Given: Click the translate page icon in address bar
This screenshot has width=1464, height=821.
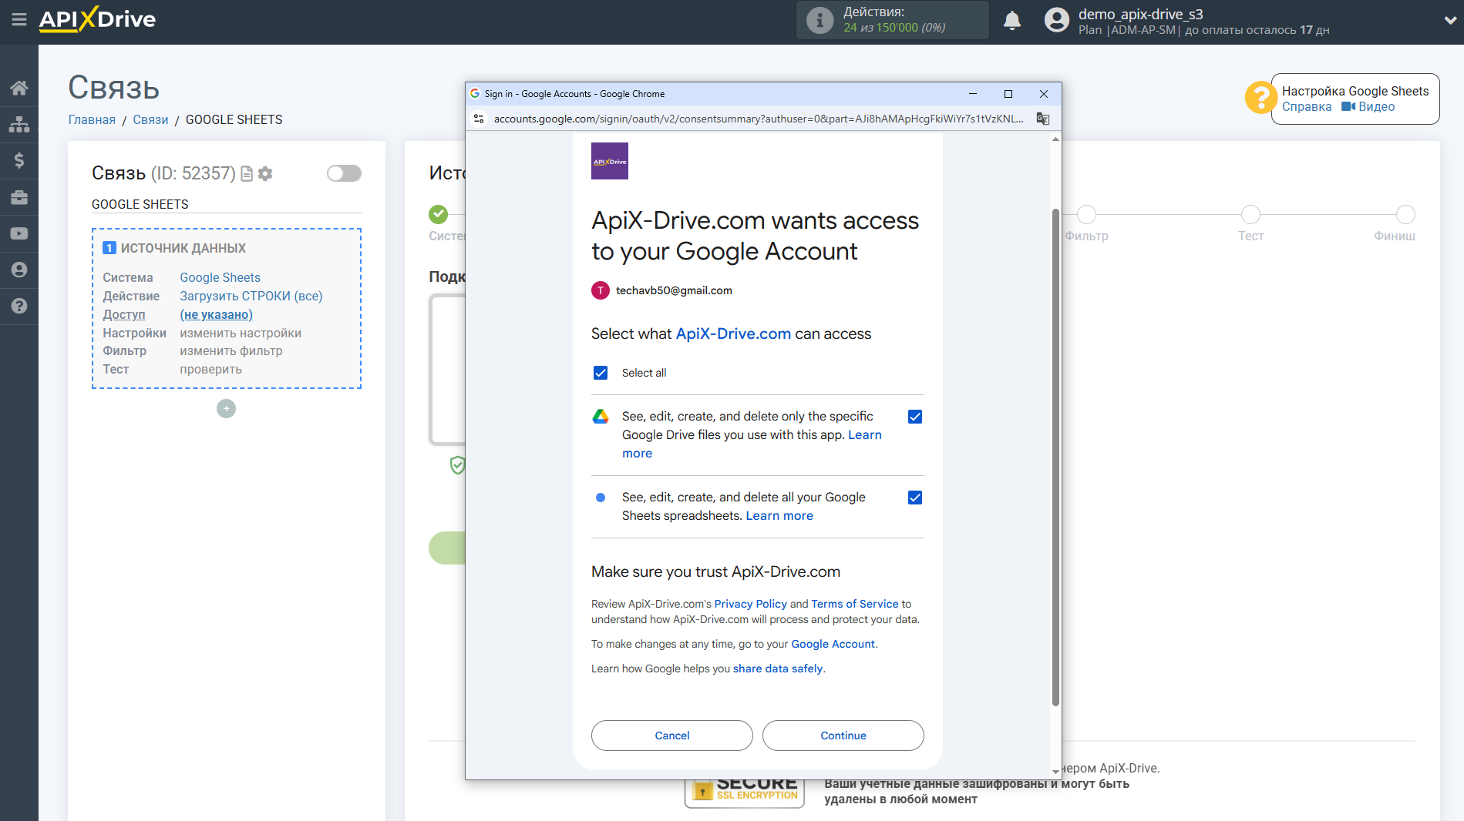Looking at the screenshot, I should tap(1042, 119).
